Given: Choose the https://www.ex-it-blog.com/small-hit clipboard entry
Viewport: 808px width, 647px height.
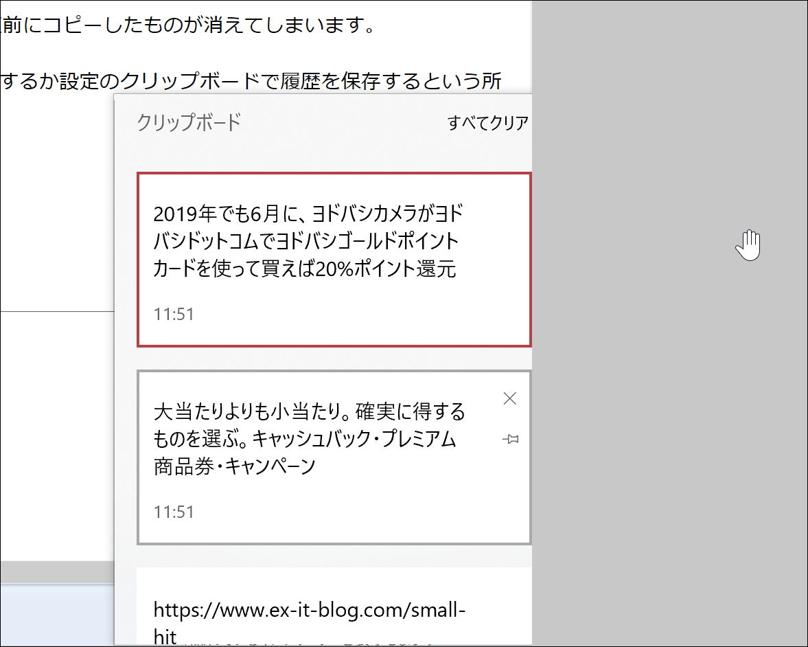Looking at the screenshot, I should point(334,606).
